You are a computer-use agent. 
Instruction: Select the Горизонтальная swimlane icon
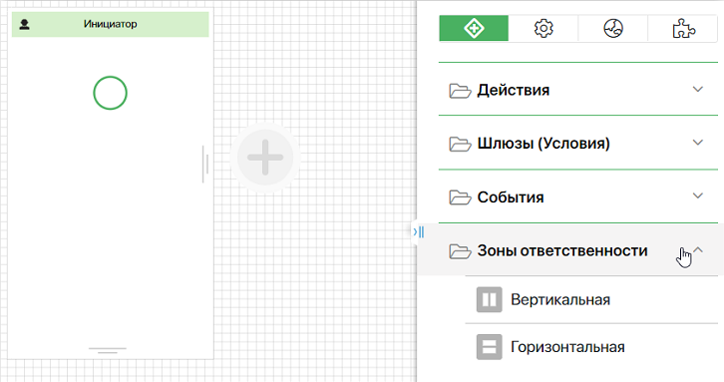coord(489,347)
